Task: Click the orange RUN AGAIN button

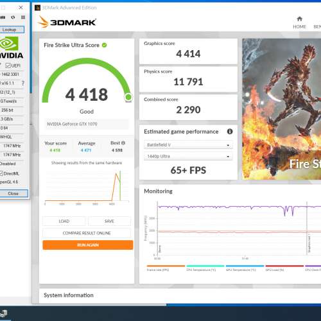Action: point(88,245)
